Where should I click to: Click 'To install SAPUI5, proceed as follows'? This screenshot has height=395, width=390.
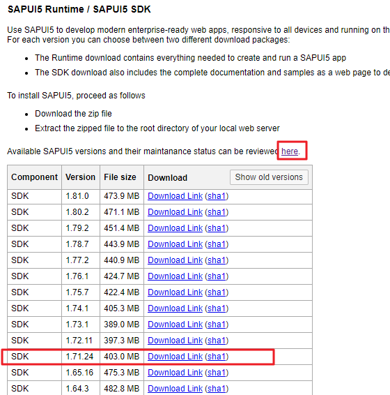tap(76, 96)
